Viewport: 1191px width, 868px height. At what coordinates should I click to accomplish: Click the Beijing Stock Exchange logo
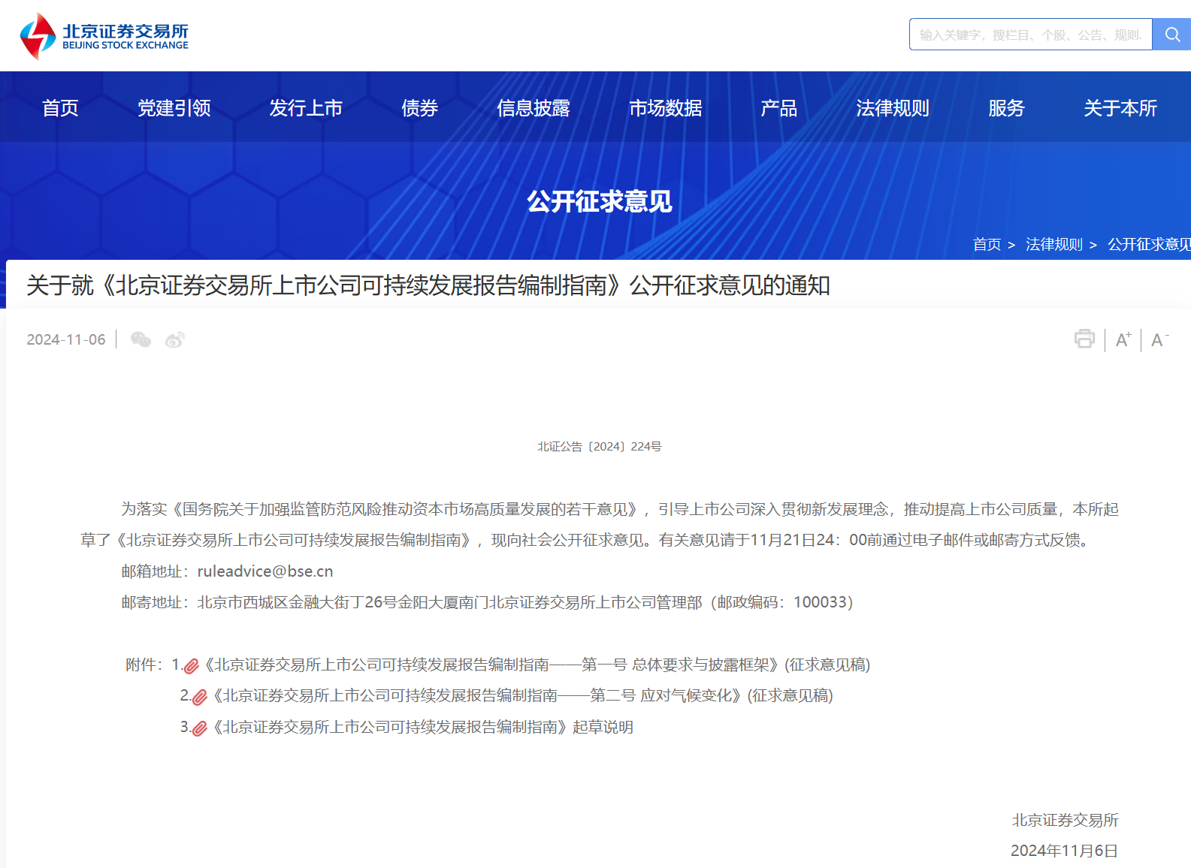104,35
